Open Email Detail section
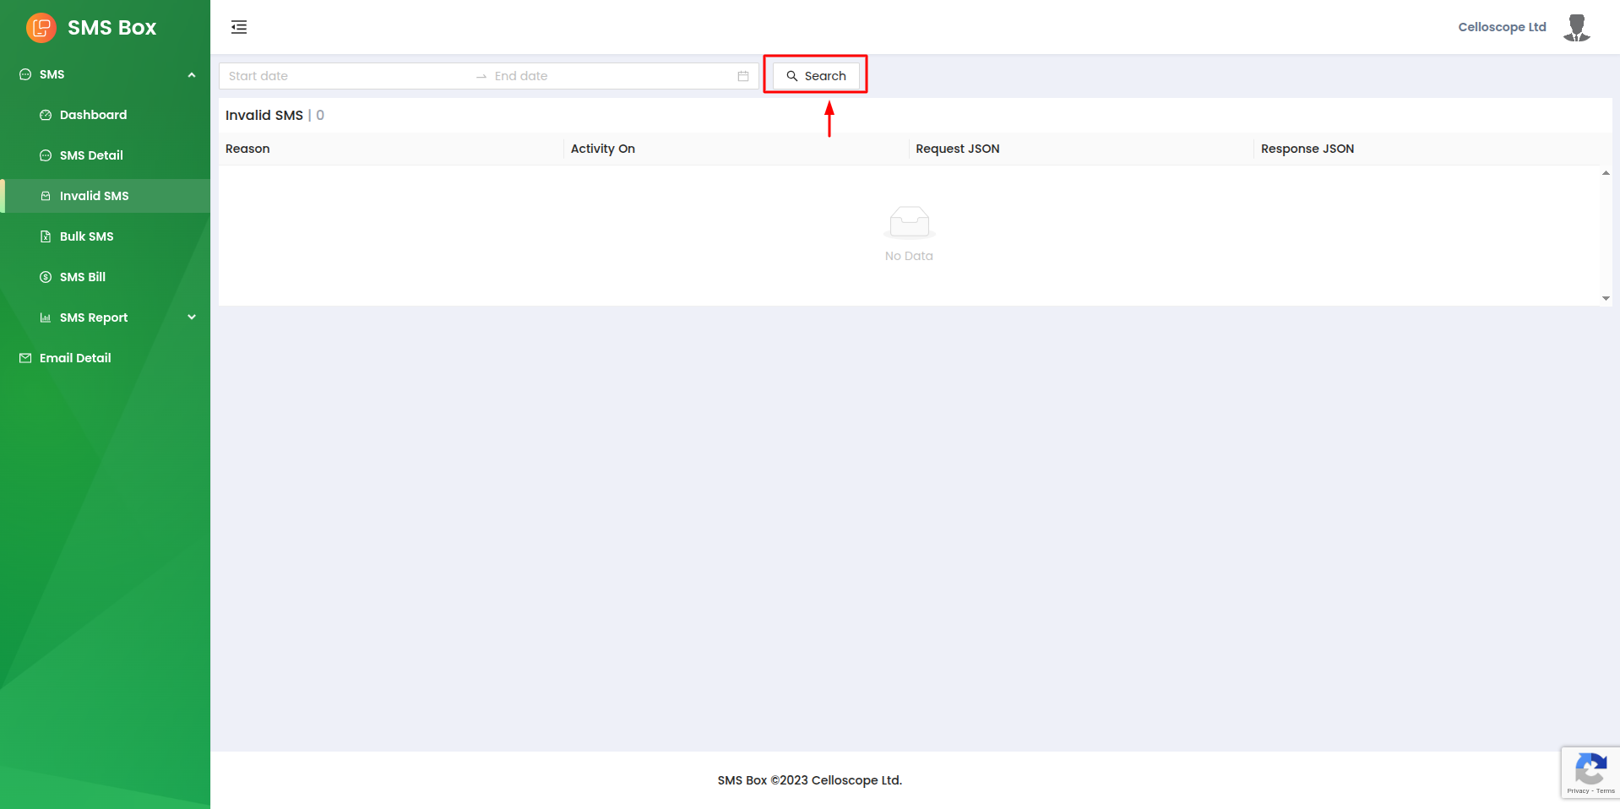The height and width of the screenshot is (809, 1620). [x=75, y=358]
